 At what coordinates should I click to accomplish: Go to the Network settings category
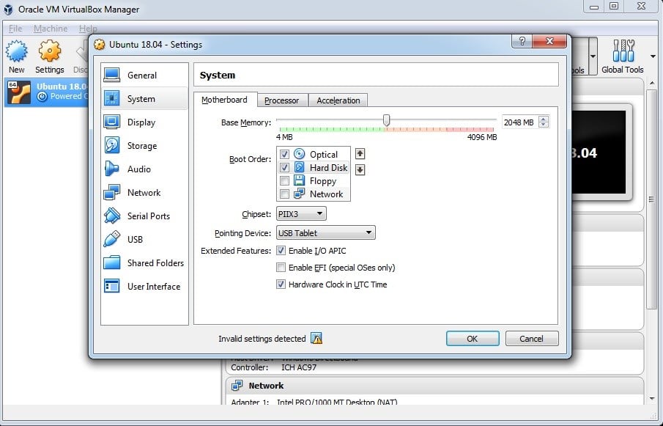pos(144,193)
